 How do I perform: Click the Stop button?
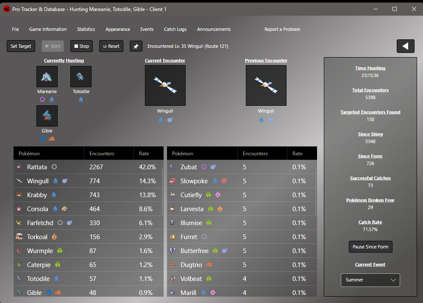point(81,46)
